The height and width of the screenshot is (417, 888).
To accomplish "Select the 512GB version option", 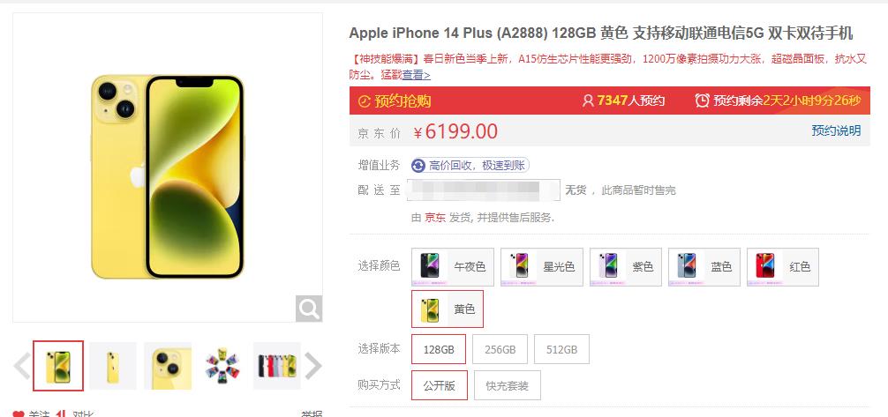I will (561, 349).
